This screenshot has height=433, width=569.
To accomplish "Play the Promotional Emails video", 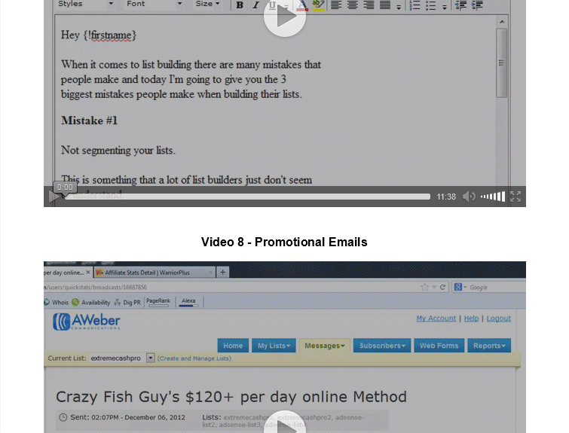I will 285,422.
